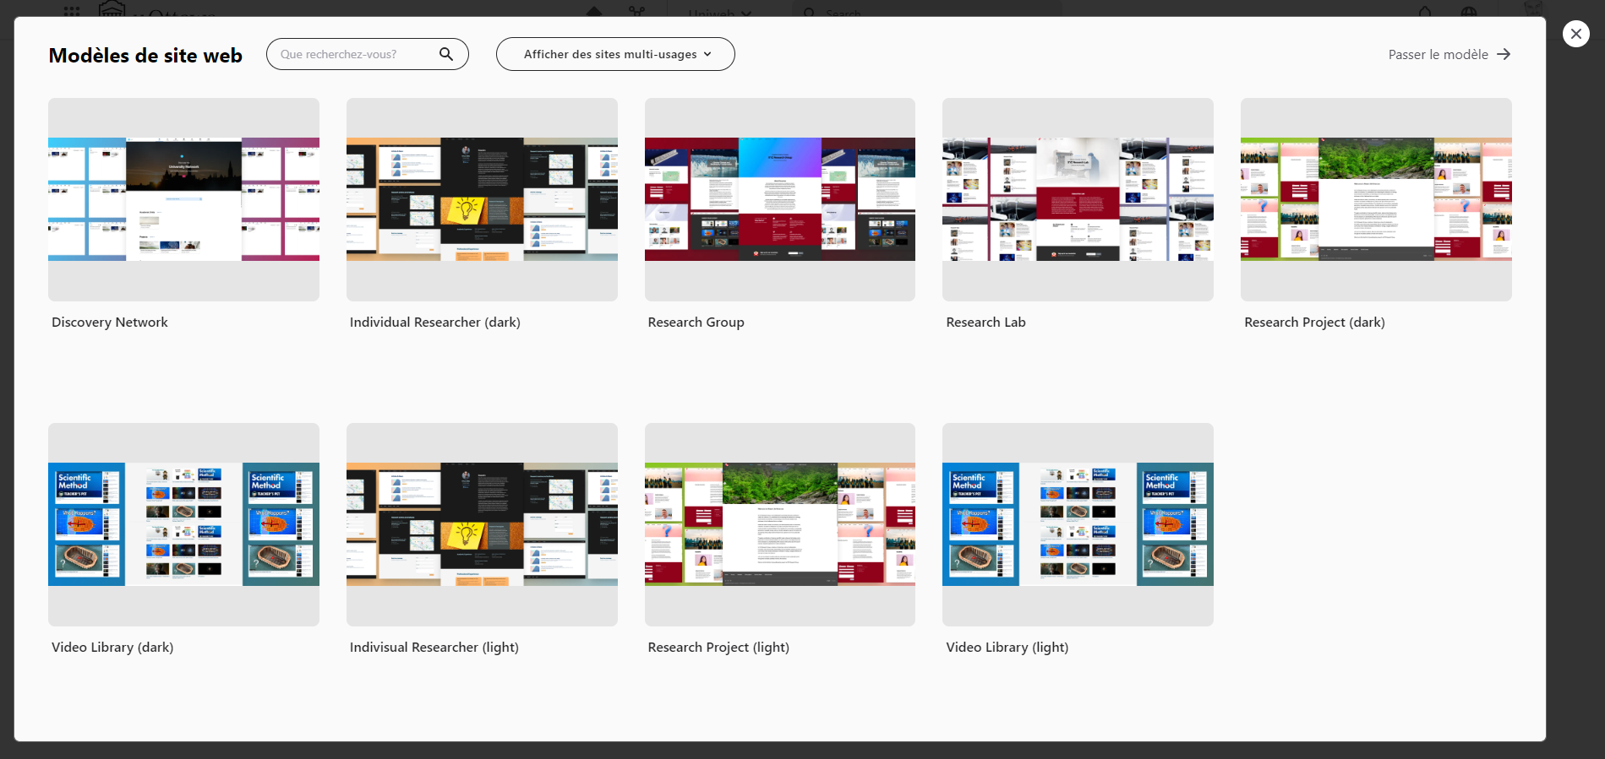Select the Indivisual Researcher (light) template preview
Image resolution: width=1605 pixels, height=759 pixels.
482,524
